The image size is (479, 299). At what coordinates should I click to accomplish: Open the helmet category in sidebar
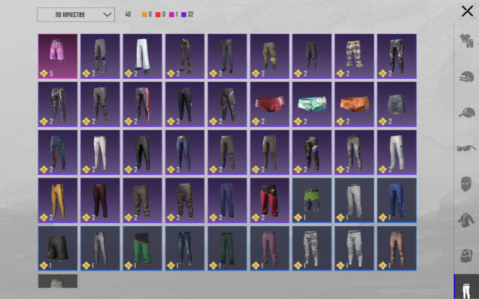point(466,77)
